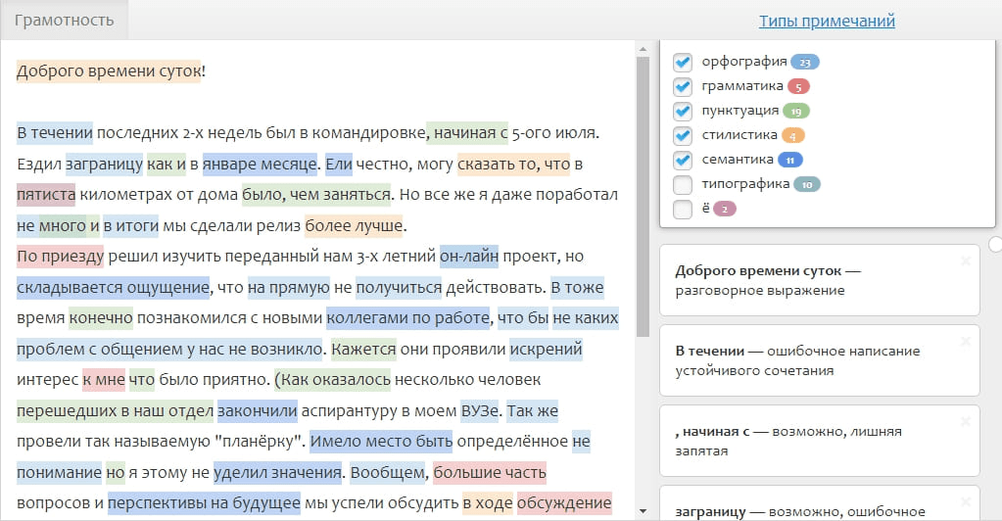
Task: Click highlighted word "получиться"
Action: pos(399,288)
